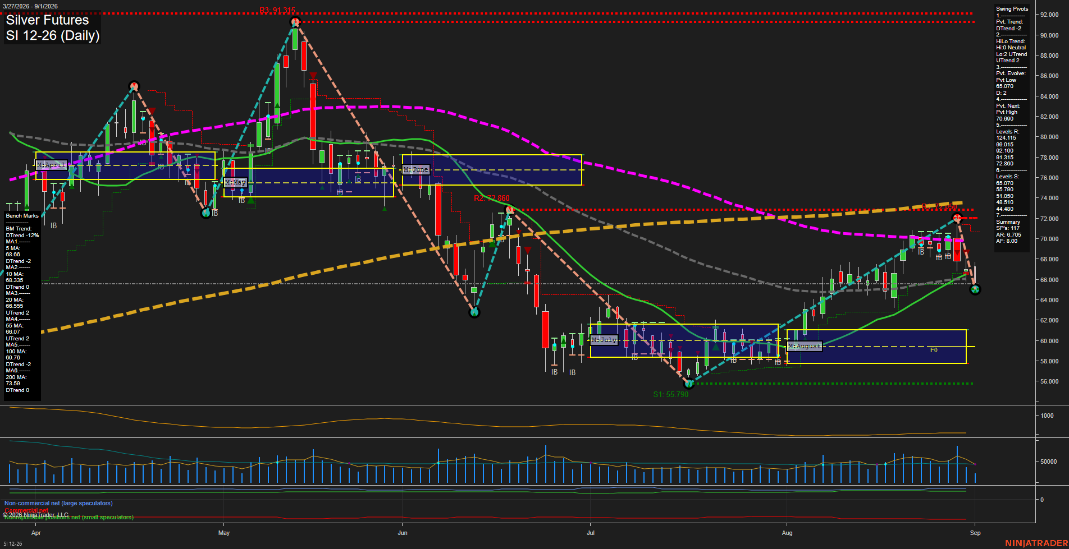Viewport: 1069px width, 549px height.
Task: Click the 10 MA entry in Bench Marks
Action: [x=15, y=277]
